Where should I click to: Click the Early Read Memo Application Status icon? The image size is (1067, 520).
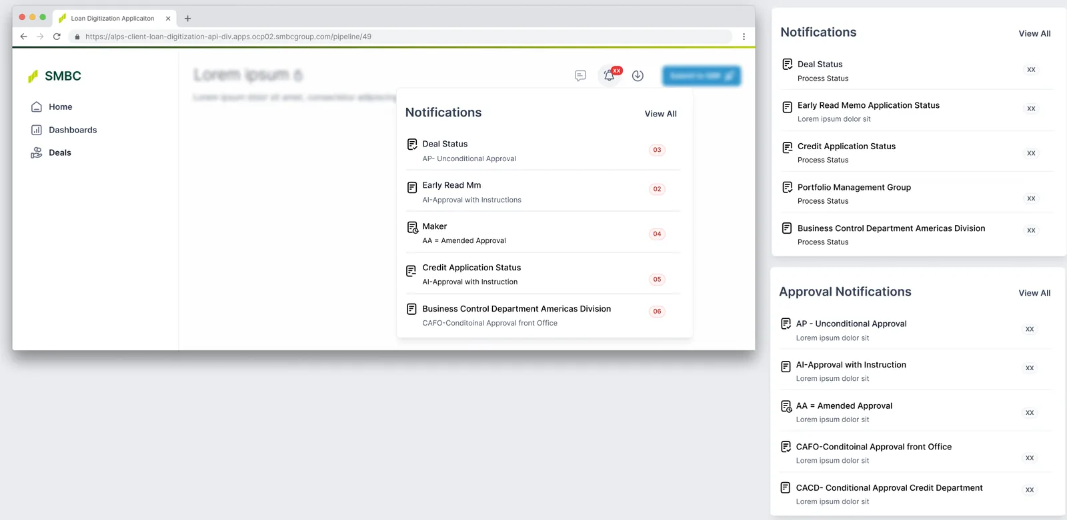[787, 107]
